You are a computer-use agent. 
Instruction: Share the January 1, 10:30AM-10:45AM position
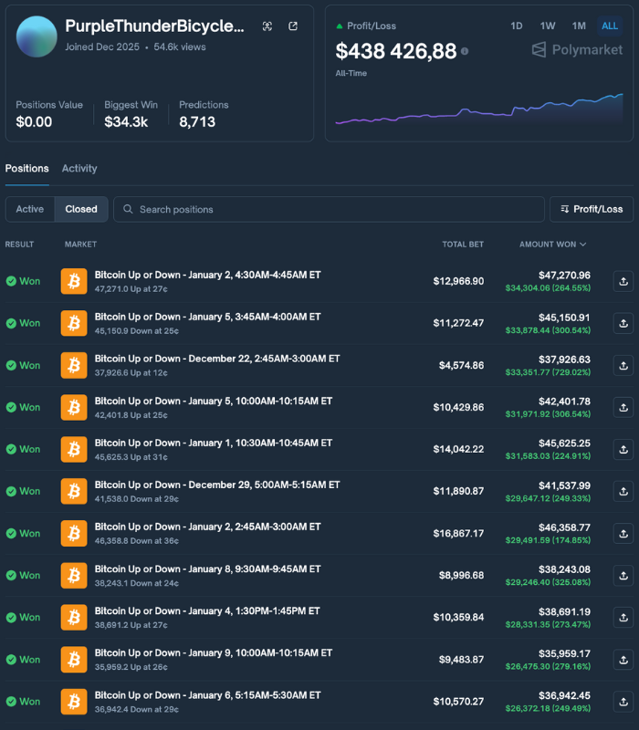pos(623,449)
